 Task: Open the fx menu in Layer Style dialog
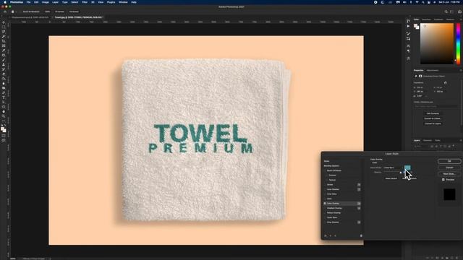coord(326,235)
